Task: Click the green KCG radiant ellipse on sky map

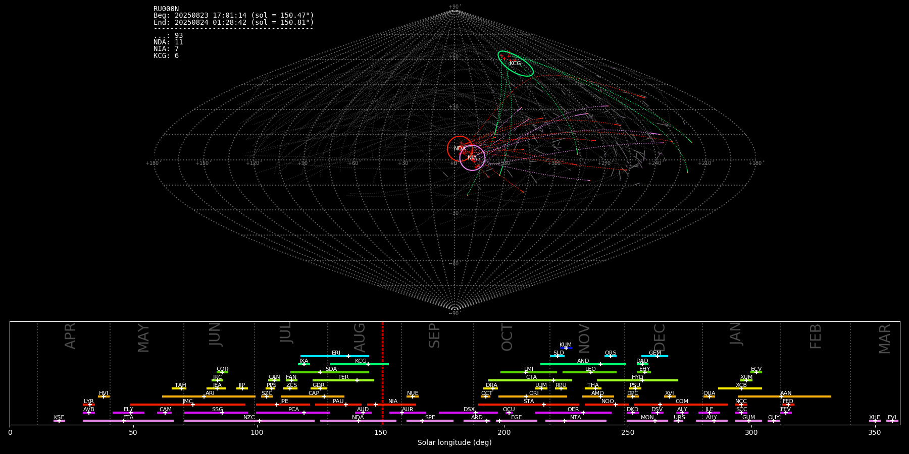Action: (x=516, y=64)
